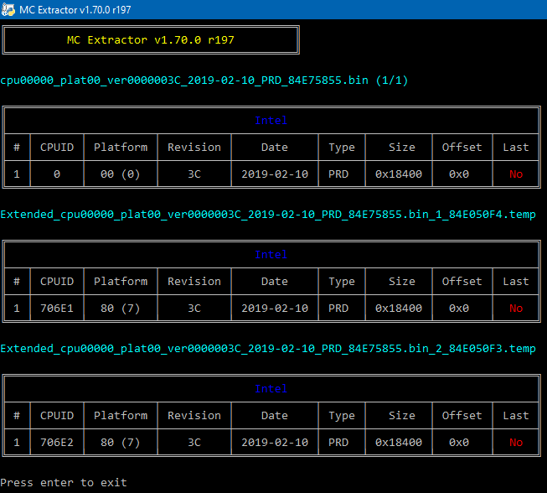547x493 pixels.
Task: Click size '0x18400' in the 706E2 row
Action: (399, 443)
